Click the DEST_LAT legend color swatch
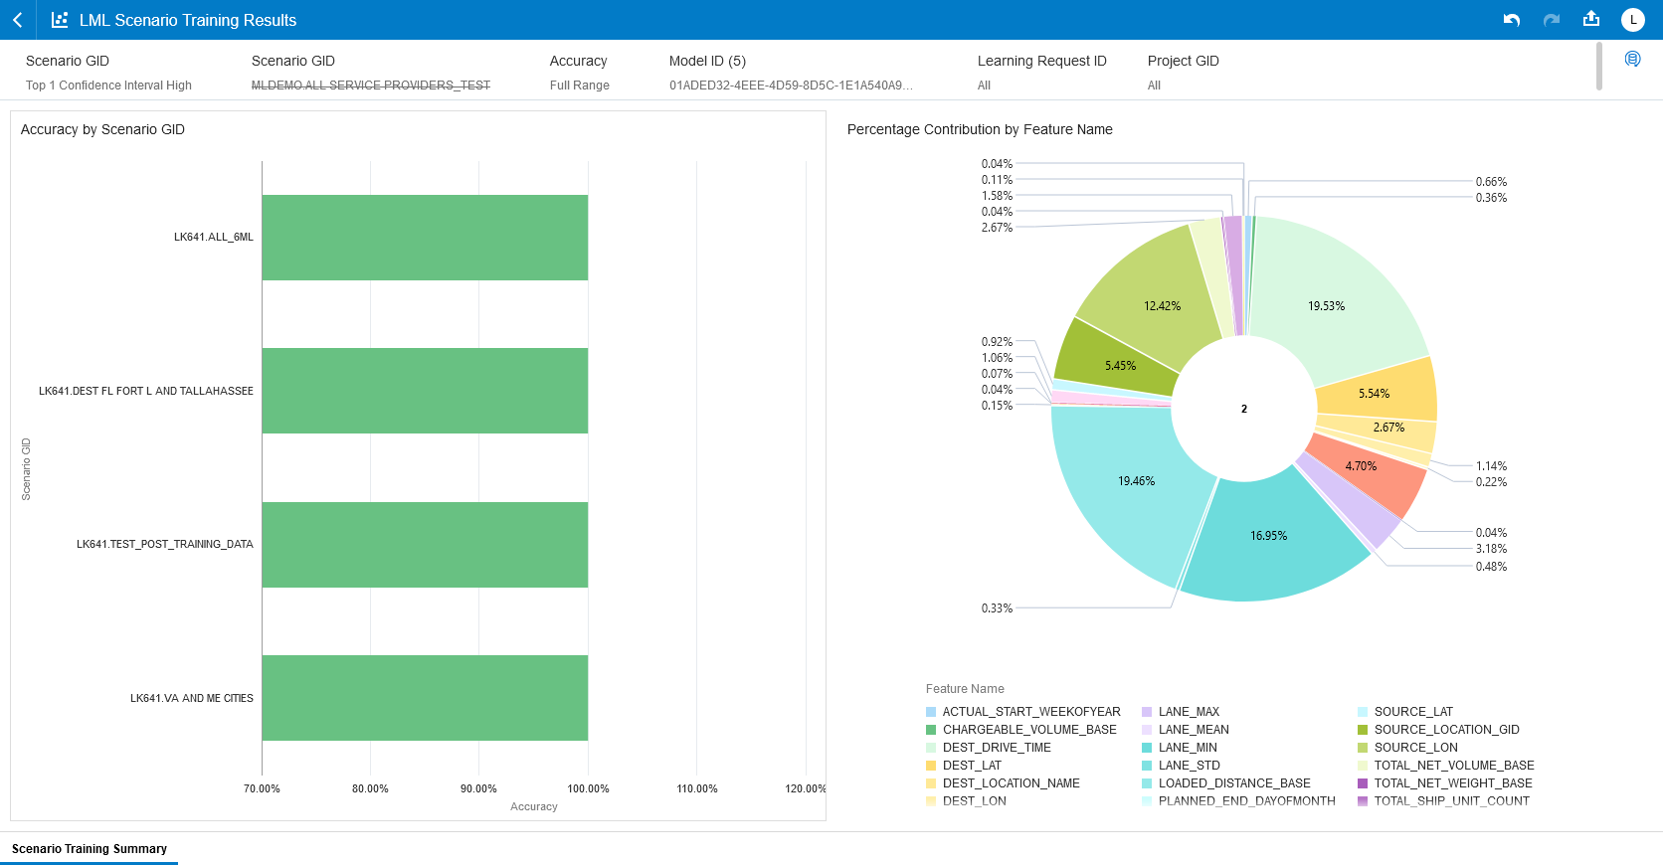 (x=931, y=766)
